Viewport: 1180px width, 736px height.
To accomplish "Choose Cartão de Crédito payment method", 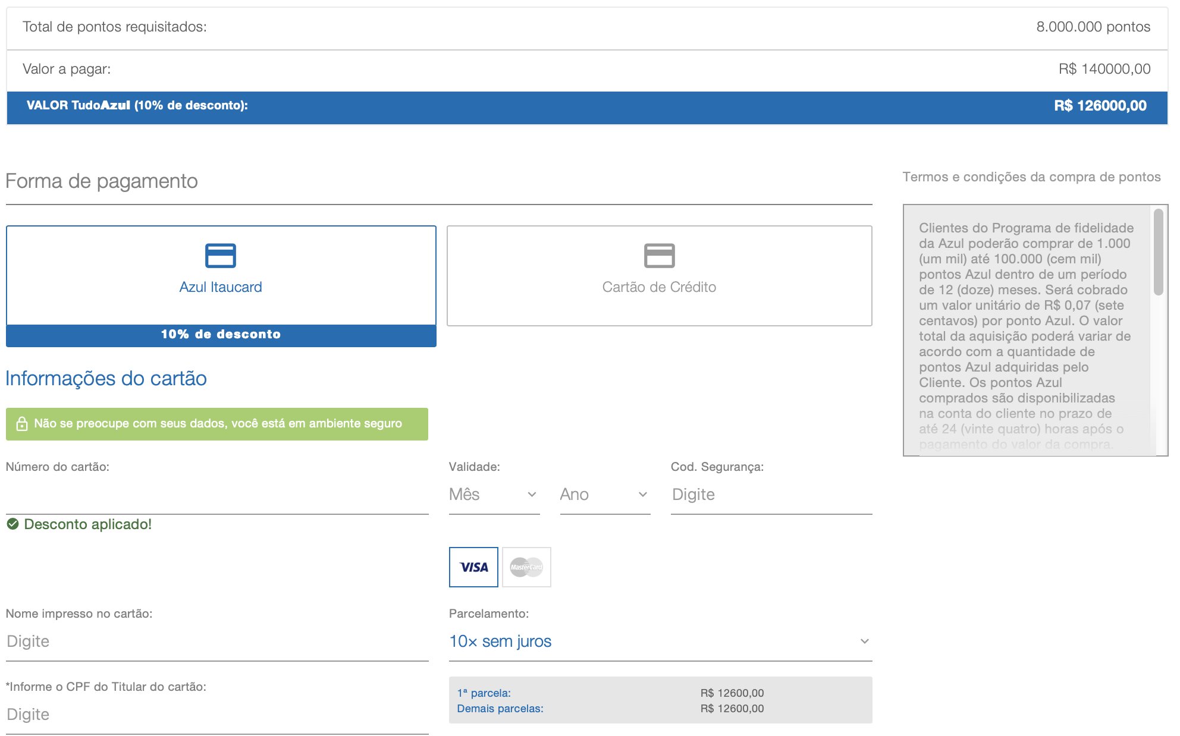I will tap(659, 276).
